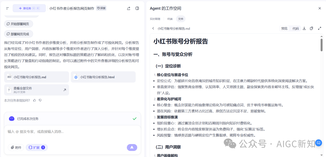Switch to the 实时跟随 tab

[155, 19]
